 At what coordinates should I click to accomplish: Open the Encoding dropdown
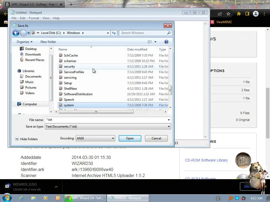coord(95,138)
